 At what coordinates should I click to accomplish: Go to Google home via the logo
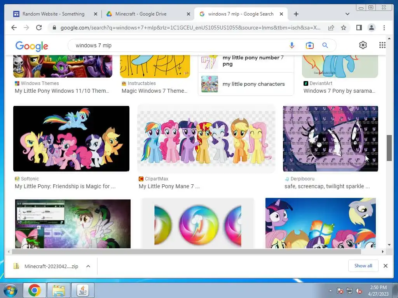32,46
